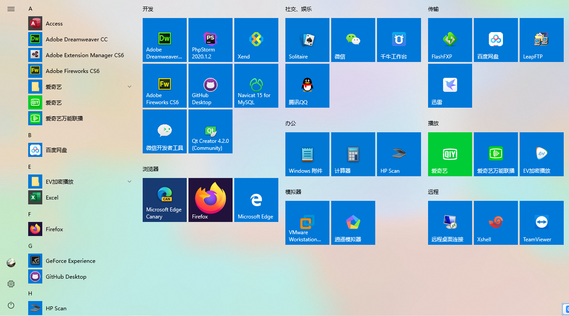
Task: Open the user account avatar
Action: pyautogui.click(x=11, y=263)
